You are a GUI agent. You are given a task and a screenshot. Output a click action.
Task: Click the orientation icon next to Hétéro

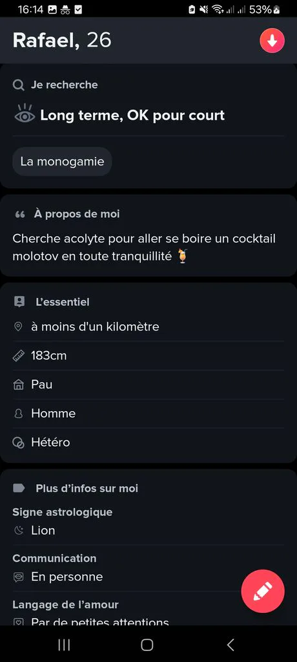coord(19,442)
